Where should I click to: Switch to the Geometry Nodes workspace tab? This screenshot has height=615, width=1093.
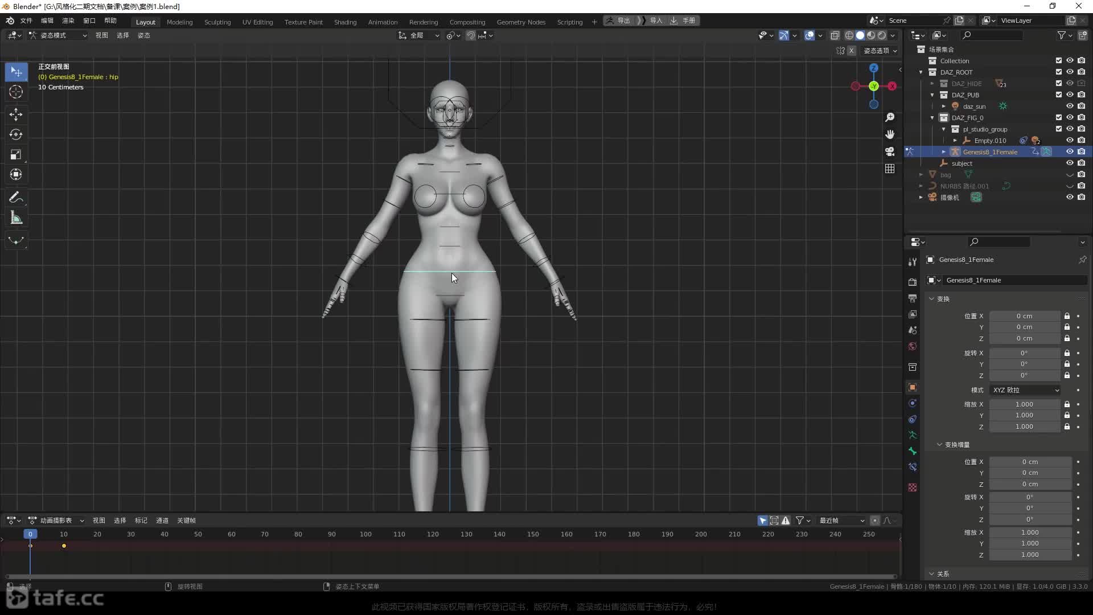tap(521, 22)
